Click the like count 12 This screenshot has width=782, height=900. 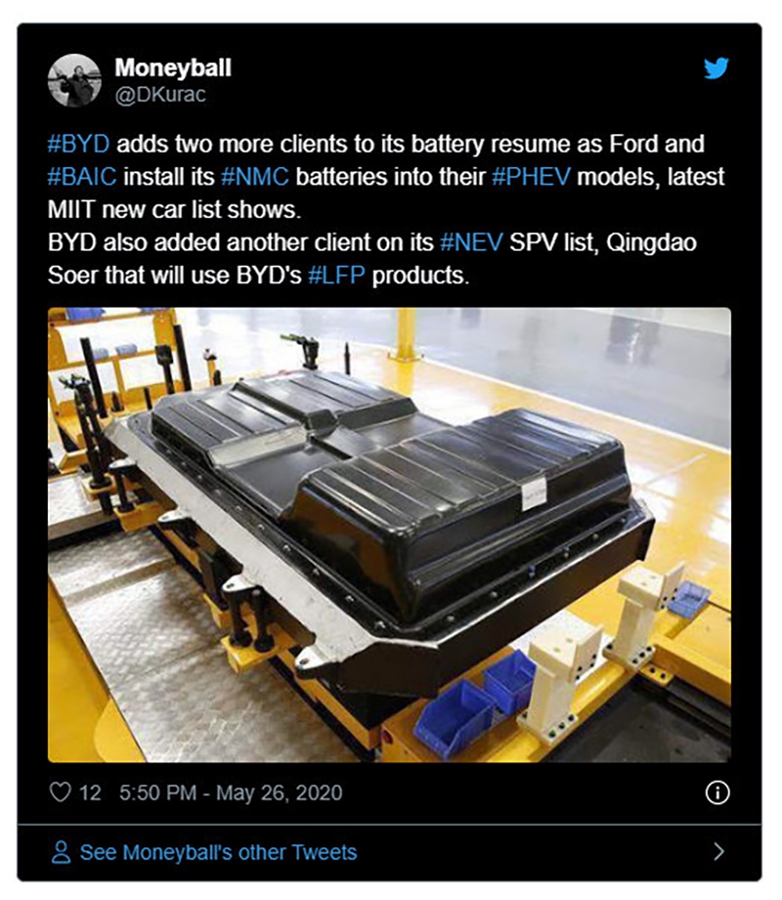(90, 793)
